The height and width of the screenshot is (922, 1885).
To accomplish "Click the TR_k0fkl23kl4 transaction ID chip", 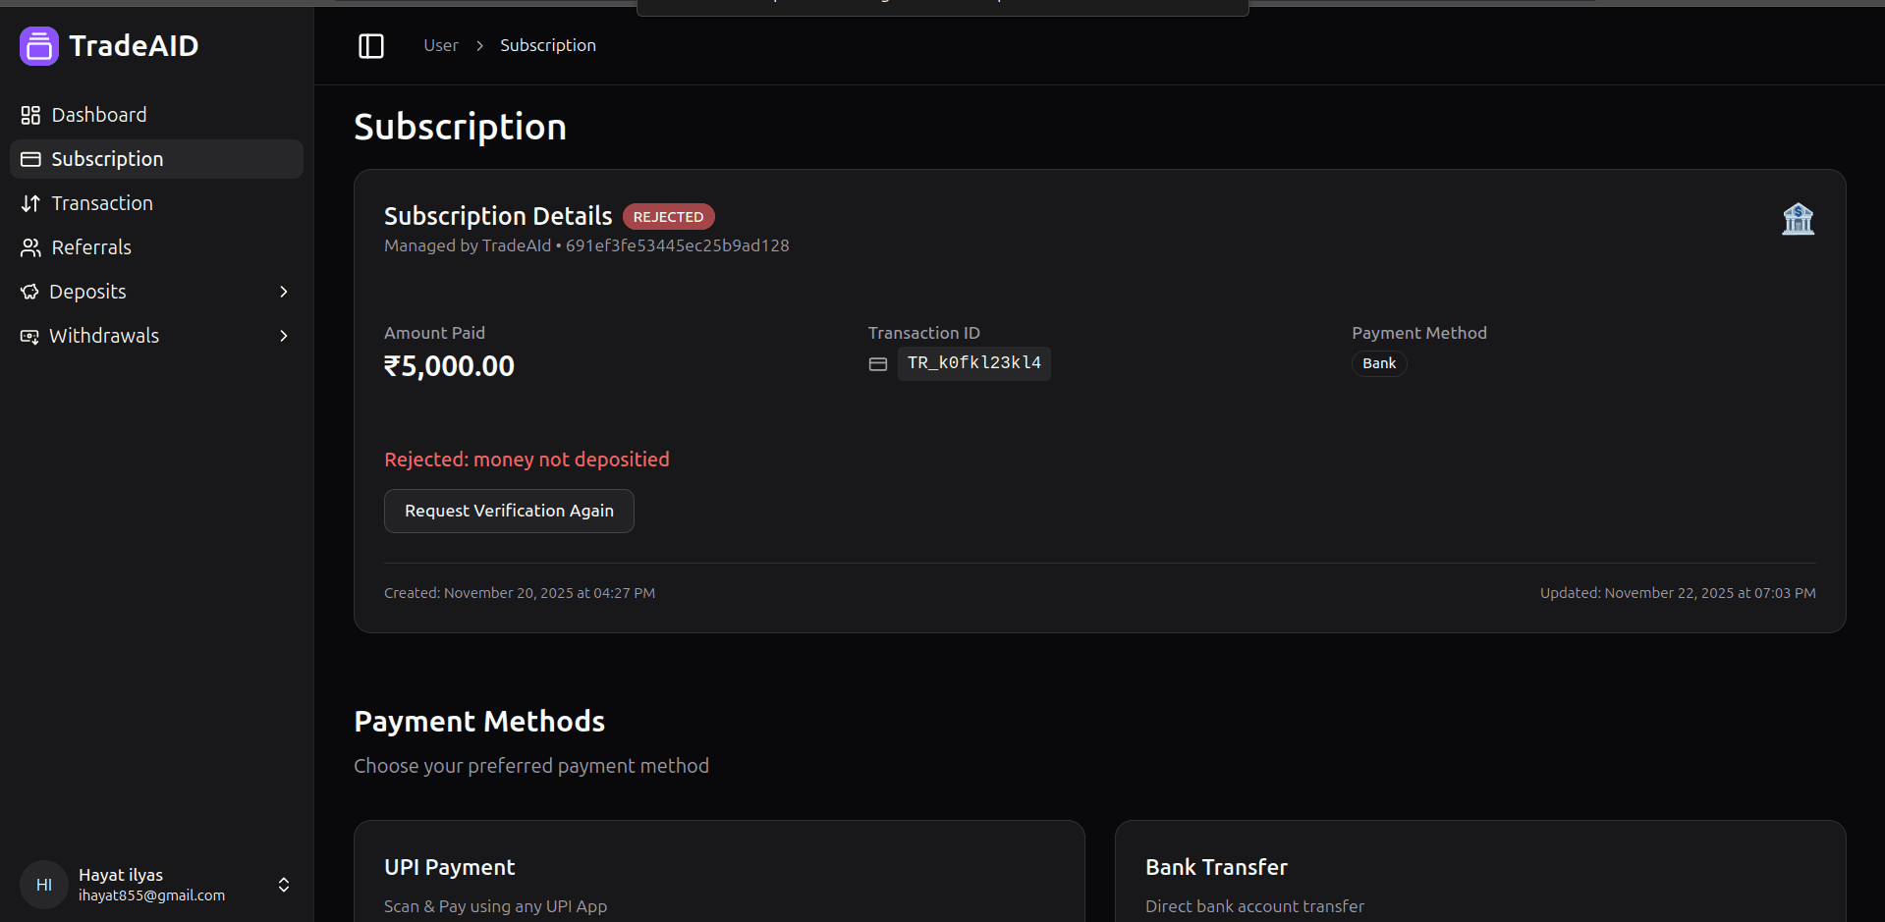I will tap(973, 363).
